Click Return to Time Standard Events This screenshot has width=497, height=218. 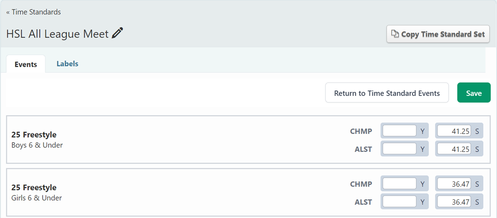(x=387, y=93)
